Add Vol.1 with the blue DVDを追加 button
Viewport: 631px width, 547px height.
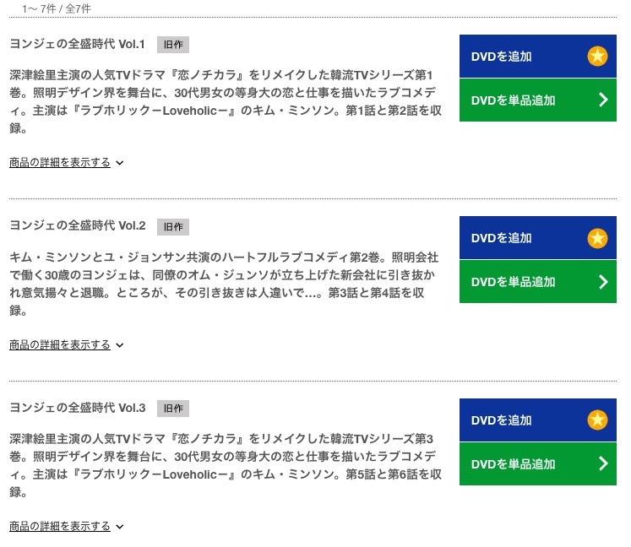coord(537,56)
